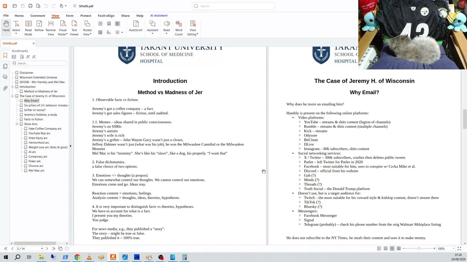Image resolution: width=467 pixels, height=262 pixels.
Task: Open the Attachments panel
Action: [x=5, y=88]
